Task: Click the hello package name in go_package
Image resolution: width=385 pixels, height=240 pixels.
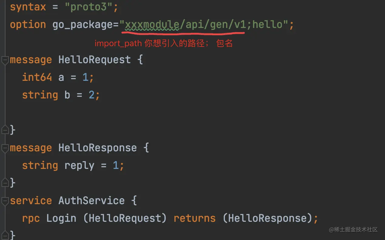Action: point(267,25)
